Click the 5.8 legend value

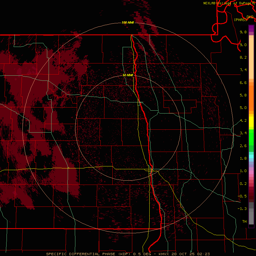(x=243, y=95)
